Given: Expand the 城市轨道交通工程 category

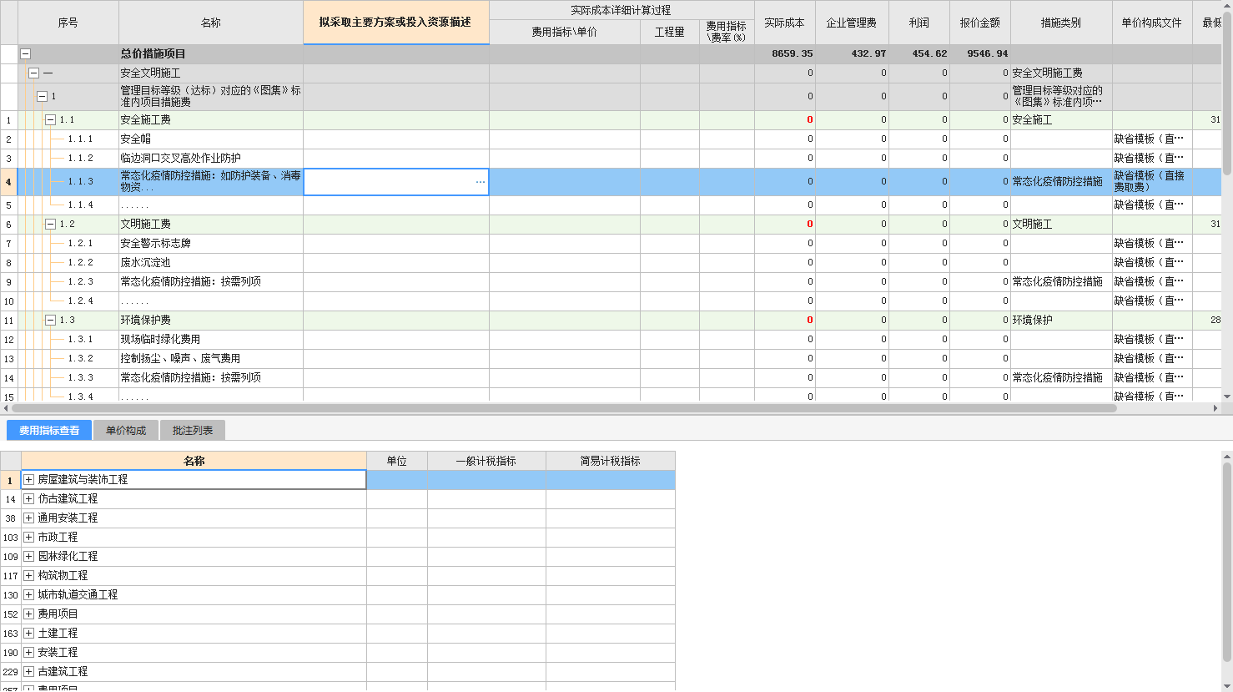Looking at the screenshot, I should pyautogui.click(x=28, y=595).
